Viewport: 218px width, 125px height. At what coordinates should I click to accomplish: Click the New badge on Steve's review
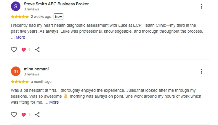58,17
